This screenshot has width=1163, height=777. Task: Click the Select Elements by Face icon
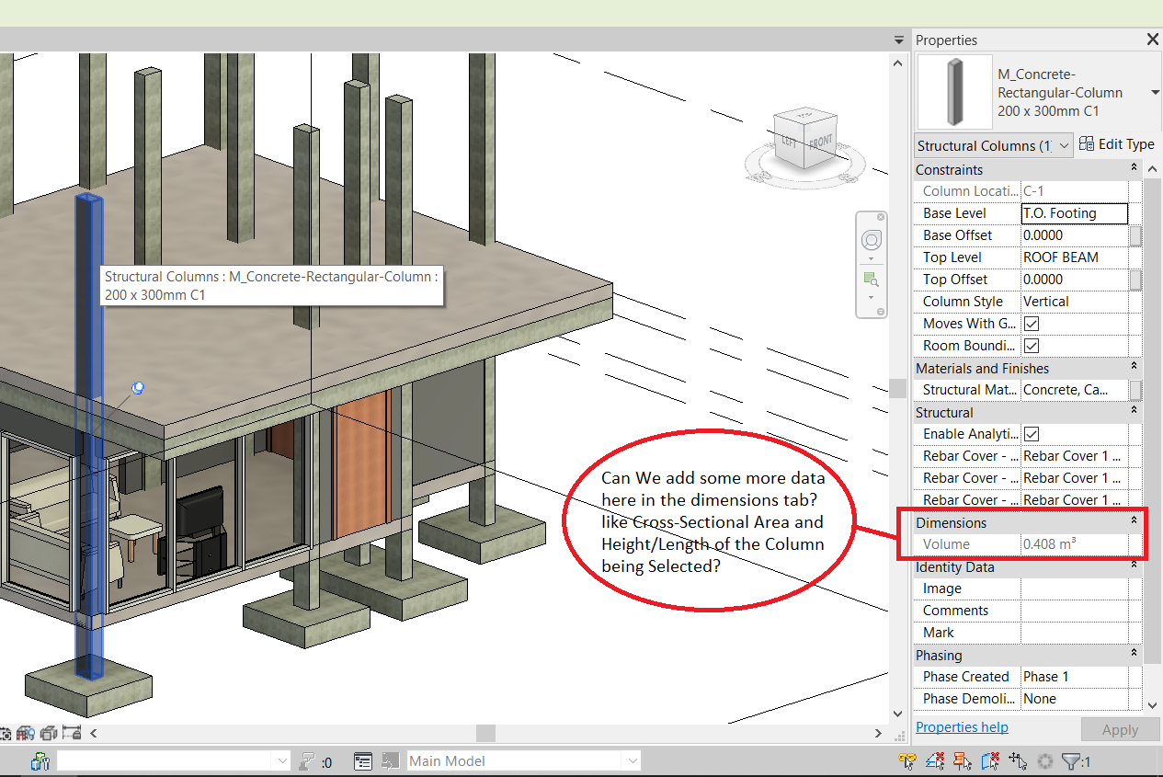[991, 760]
